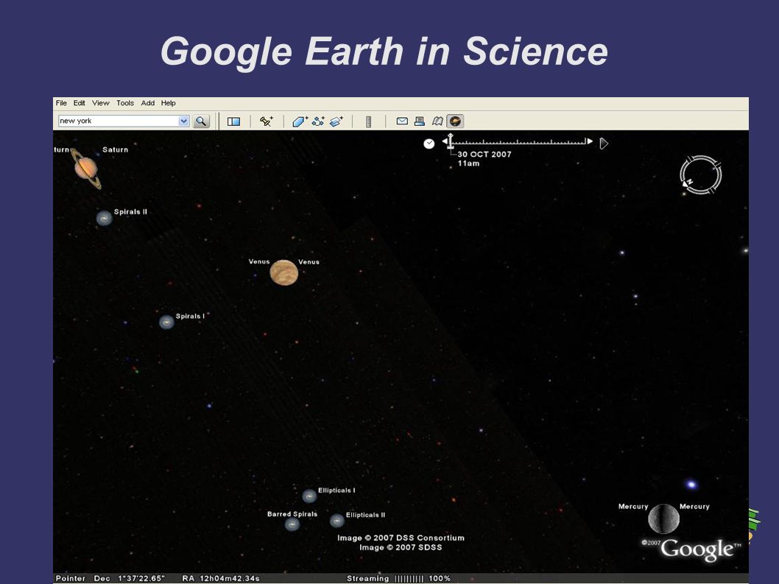This screenshot has width=779, height=584.
Task: Click the Streaming 100% status indicator
Action: tap(398, 579)
